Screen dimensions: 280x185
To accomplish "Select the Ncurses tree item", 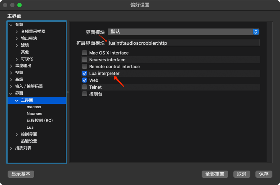I will coord(34,114).
